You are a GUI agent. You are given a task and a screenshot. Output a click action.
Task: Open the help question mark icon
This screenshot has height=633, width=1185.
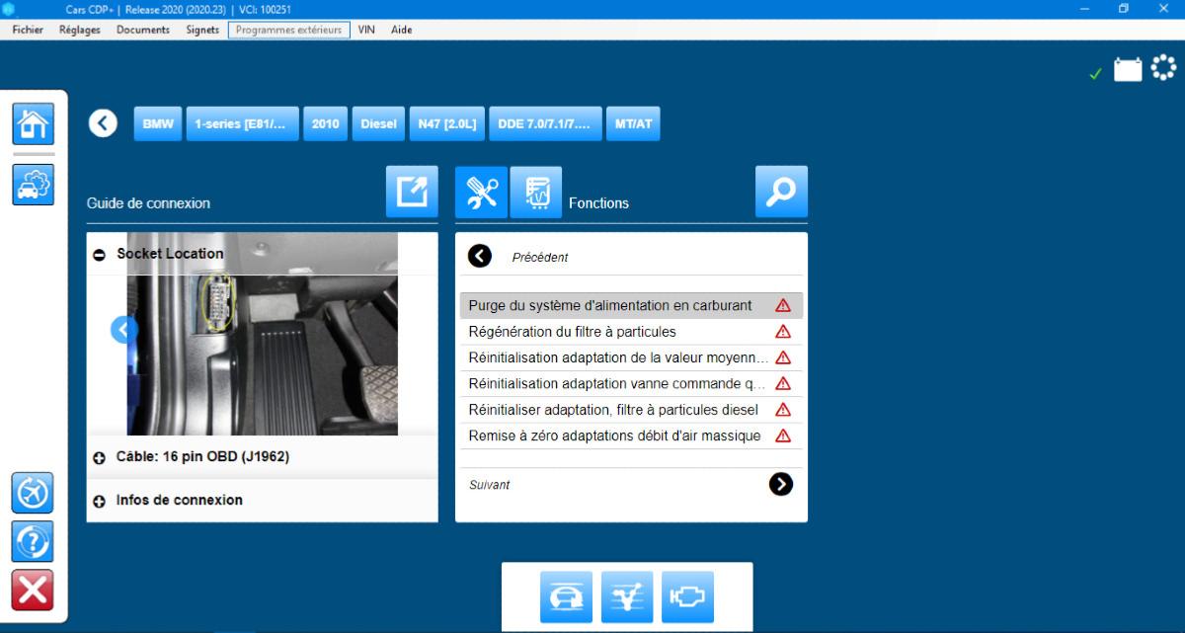click(x=33, y=541)
